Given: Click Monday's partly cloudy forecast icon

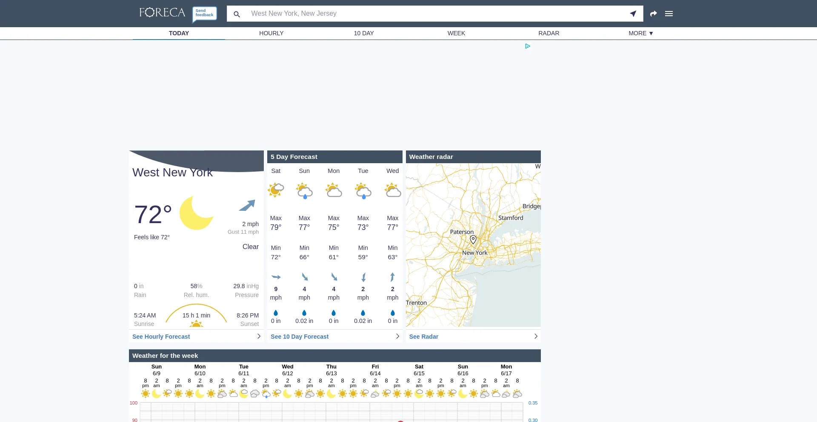Looking at the screenshot, I should click(334, 190).
